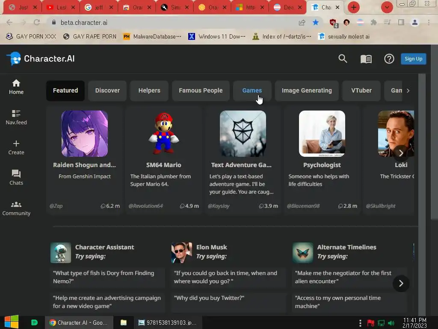
Task: Open the Raiden Shogun character thumbnail
Action: (85, 134)
